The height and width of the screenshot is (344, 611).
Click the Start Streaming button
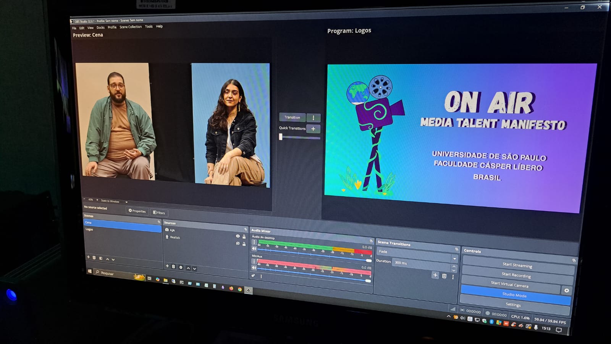tap(517, 265)
